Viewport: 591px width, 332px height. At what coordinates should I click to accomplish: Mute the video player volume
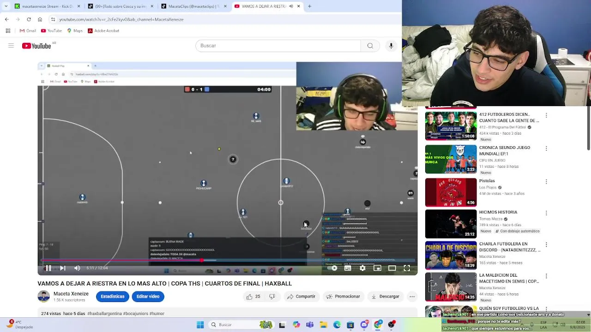click(x=77, y=268)
